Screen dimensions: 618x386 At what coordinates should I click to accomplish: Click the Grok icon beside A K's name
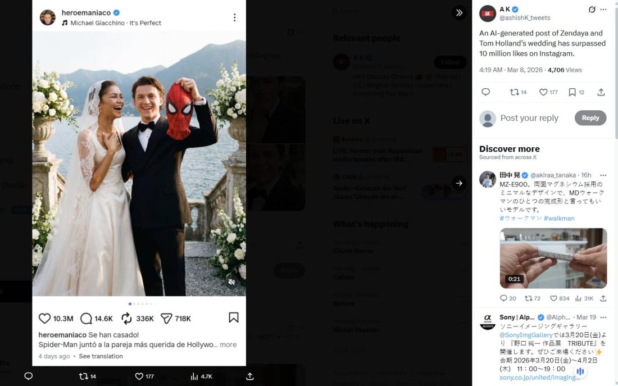coord(592,10)
